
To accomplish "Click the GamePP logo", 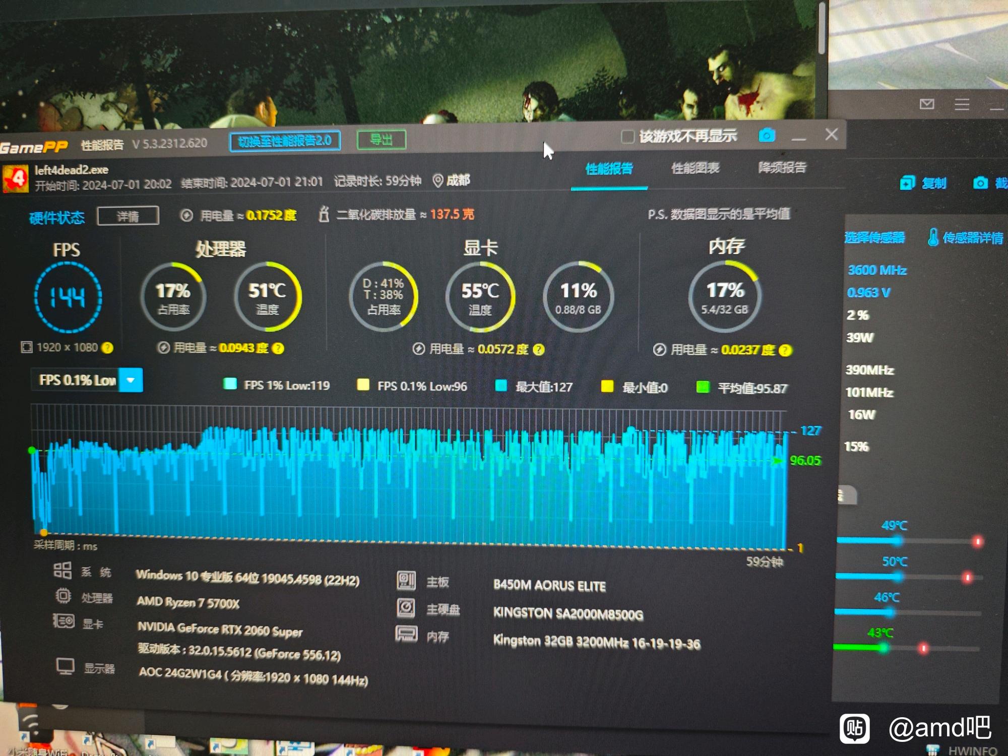I will click(x=34, y=147).
